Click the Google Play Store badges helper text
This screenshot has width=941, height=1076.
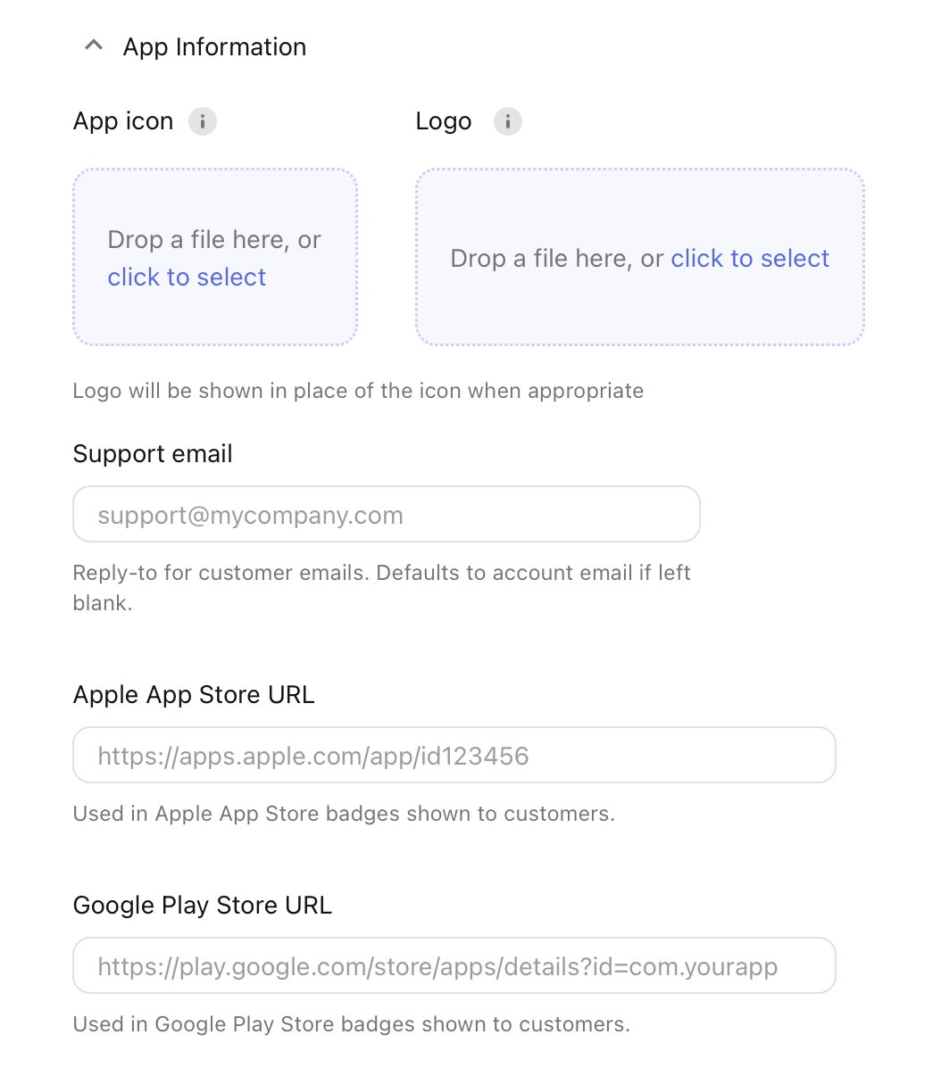click(352, 1024)
